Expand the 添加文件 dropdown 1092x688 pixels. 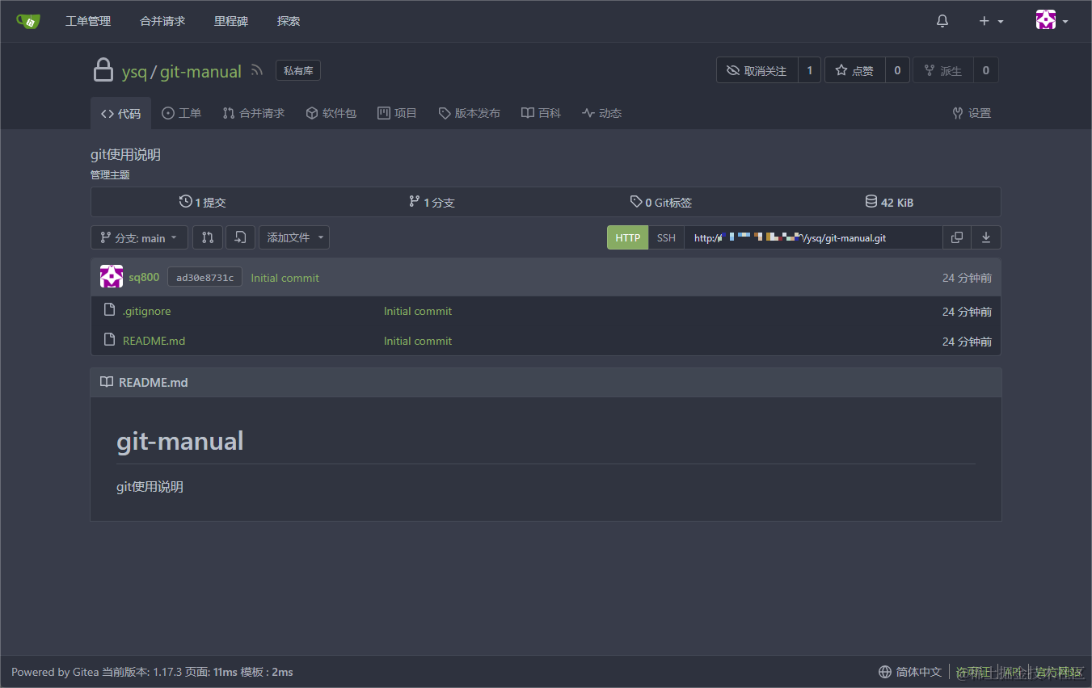pyautogui.click(x=294, y=237)
